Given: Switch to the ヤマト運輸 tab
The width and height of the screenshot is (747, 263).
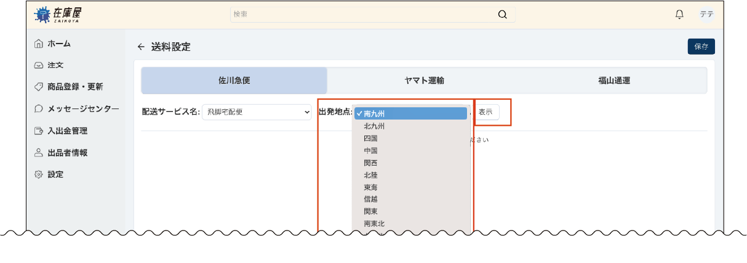Looking at the screenshot, I should [x=425, y=80].
